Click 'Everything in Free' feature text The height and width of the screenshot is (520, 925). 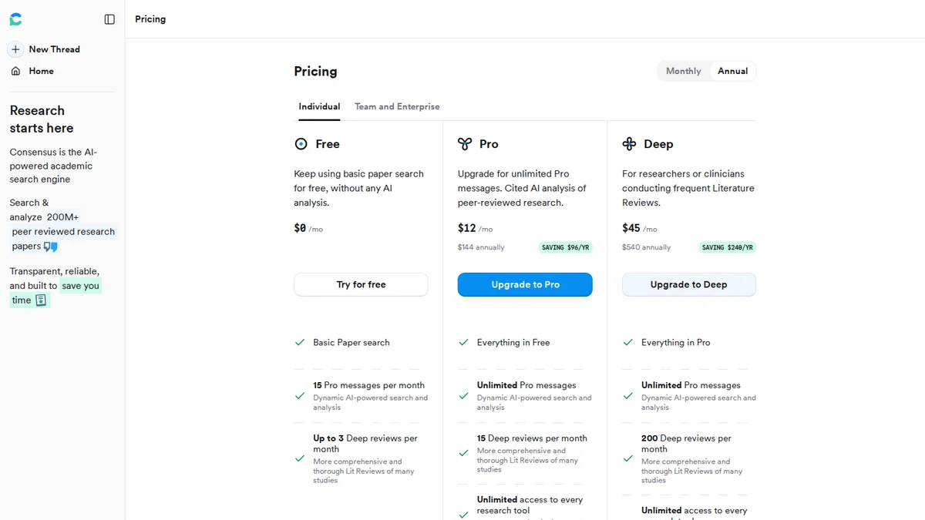tap(513, 343)
